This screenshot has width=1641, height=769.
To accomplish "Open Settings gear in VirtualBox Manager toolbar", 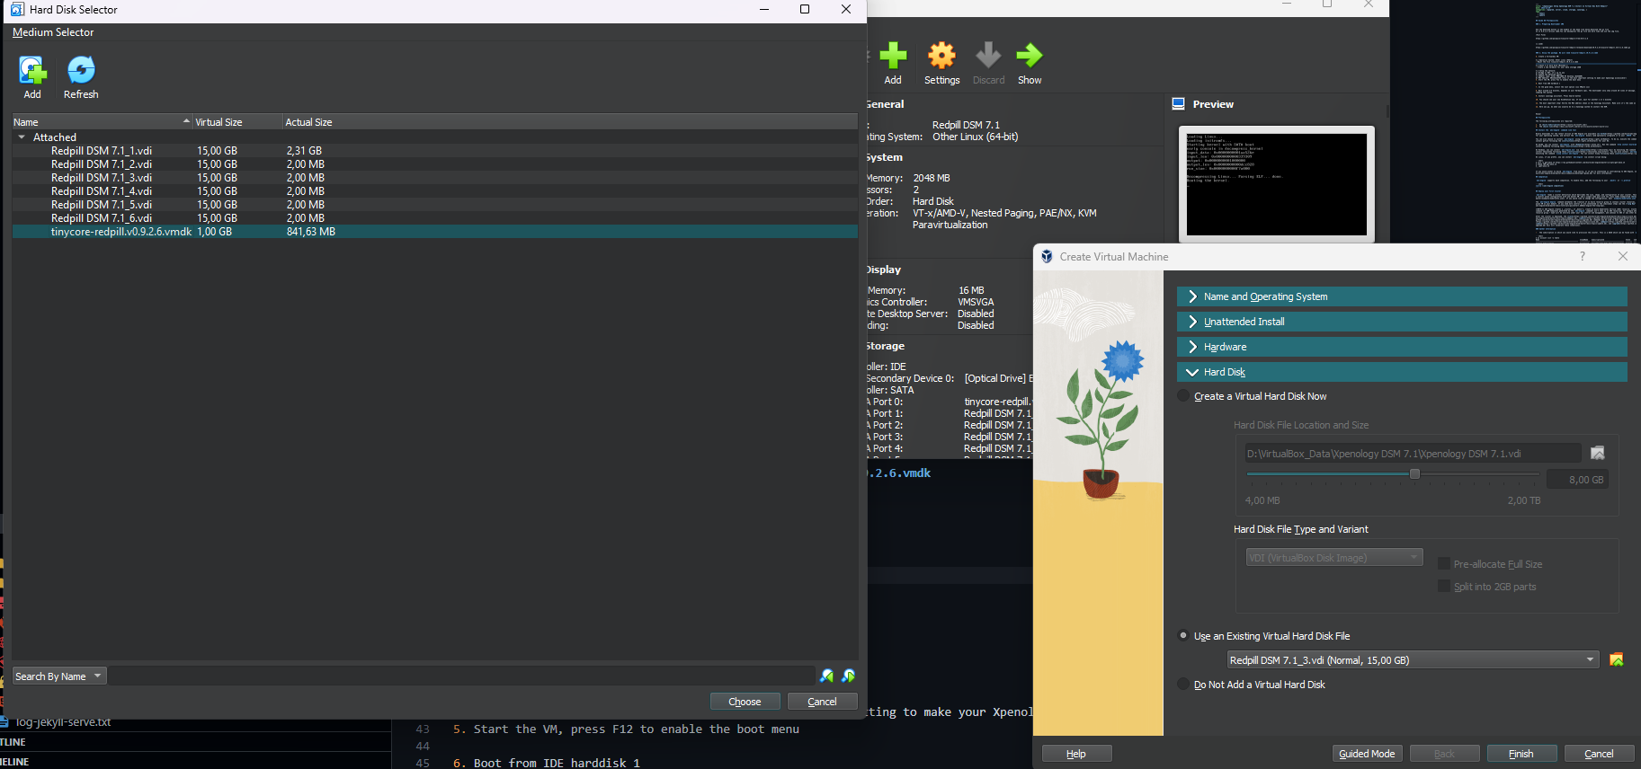I will click(941, 56).
